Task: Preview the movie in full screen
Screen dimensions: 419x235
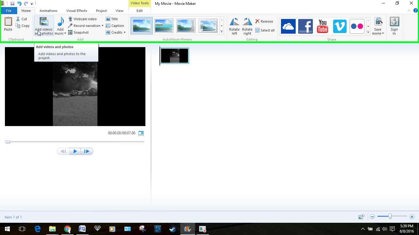Action: pos(141,133)
